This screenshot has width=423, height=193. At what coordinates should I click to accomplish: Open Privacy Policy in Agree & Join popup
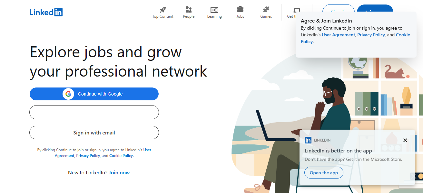pos(371,35)
